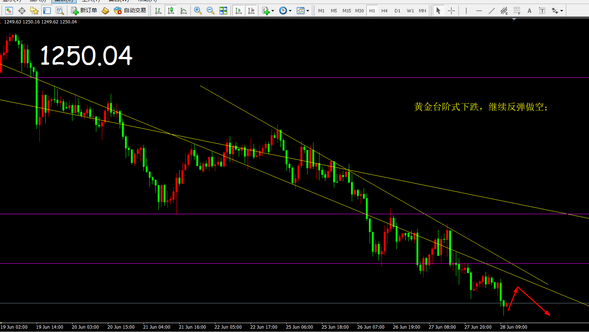Screen dimensions: 589x332
Task: Select the M30 timeframe
Action: (360, 11)
